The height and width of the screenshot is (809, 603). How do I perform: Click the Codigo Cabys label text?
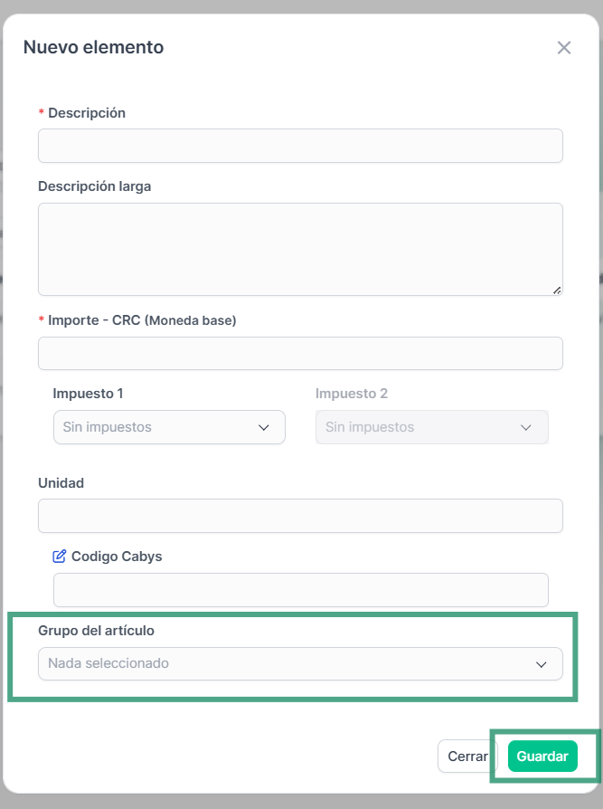[x=117, y=557]
